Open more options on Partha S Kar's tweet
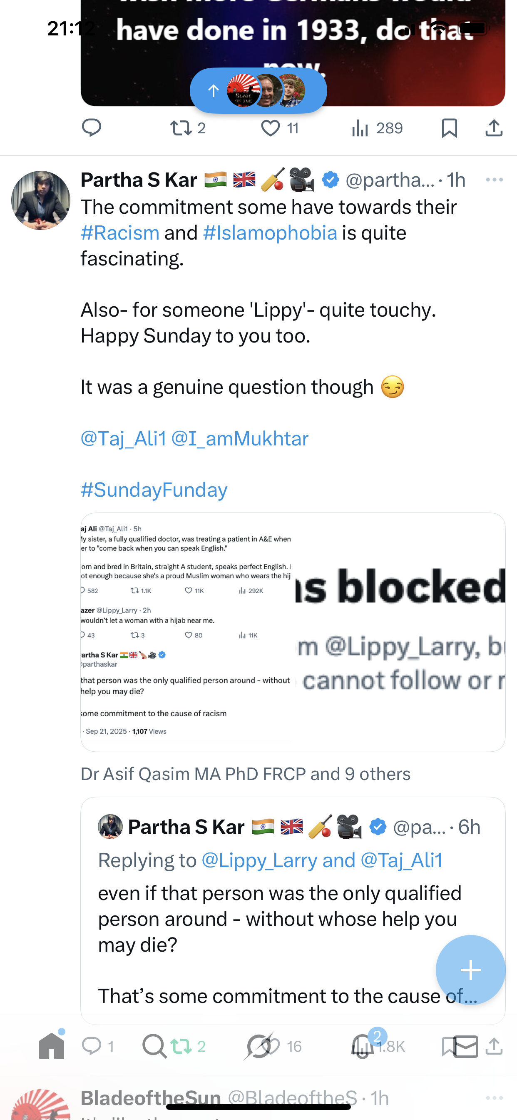Viewport: 517px width, 1120px height. [x=494, y=180]
